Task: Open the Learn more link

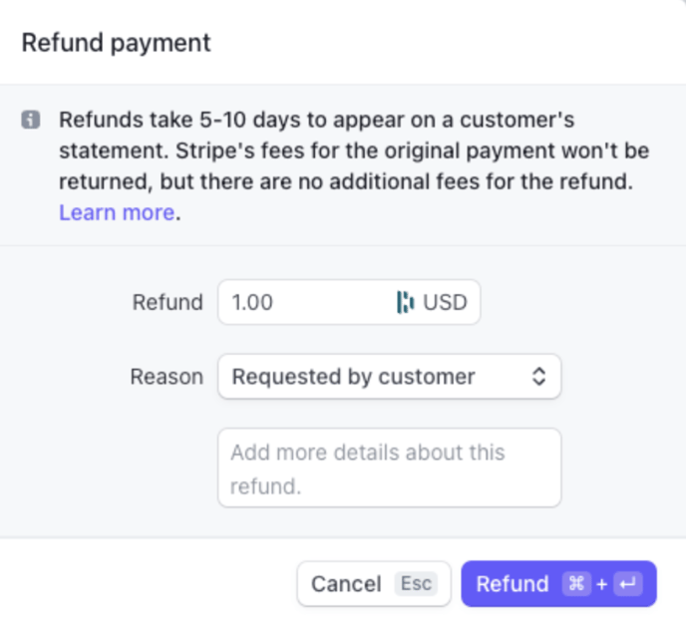Action: tap(117, 212)
